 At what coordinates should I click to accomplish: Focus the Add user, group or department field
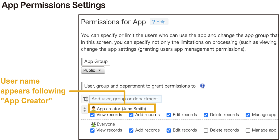126,99
